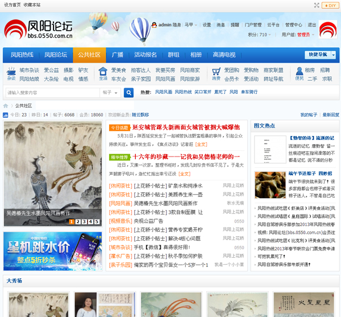Click the QQ penguin icon beside admin
Image resolution: width=341 pixels, height=317 pixels.
pos(154,25)
